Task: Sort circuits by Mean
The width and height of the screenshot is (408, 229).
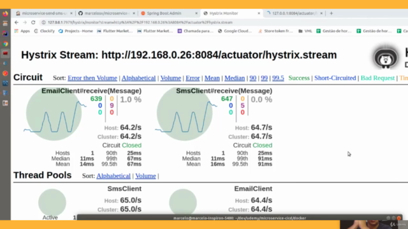Action: tap(212, 78)
